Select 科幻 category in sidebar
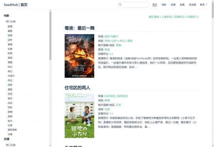Viewport: 214px width, 147px height. coord(10,67)
